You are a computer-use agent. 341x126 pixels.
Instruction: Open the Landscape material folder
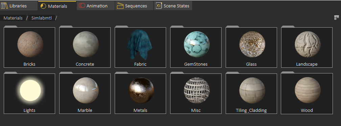306,48
